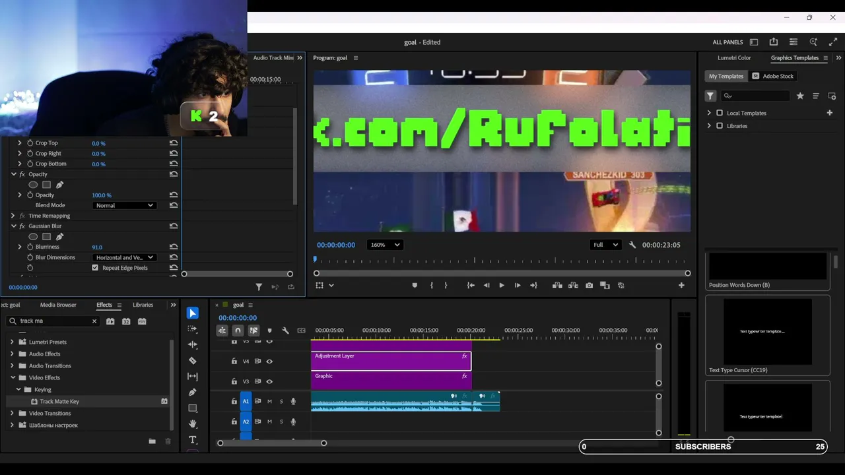Viewport: 845px width, 475px height.
Task: Select the Type tool
Action: (193, 440)
